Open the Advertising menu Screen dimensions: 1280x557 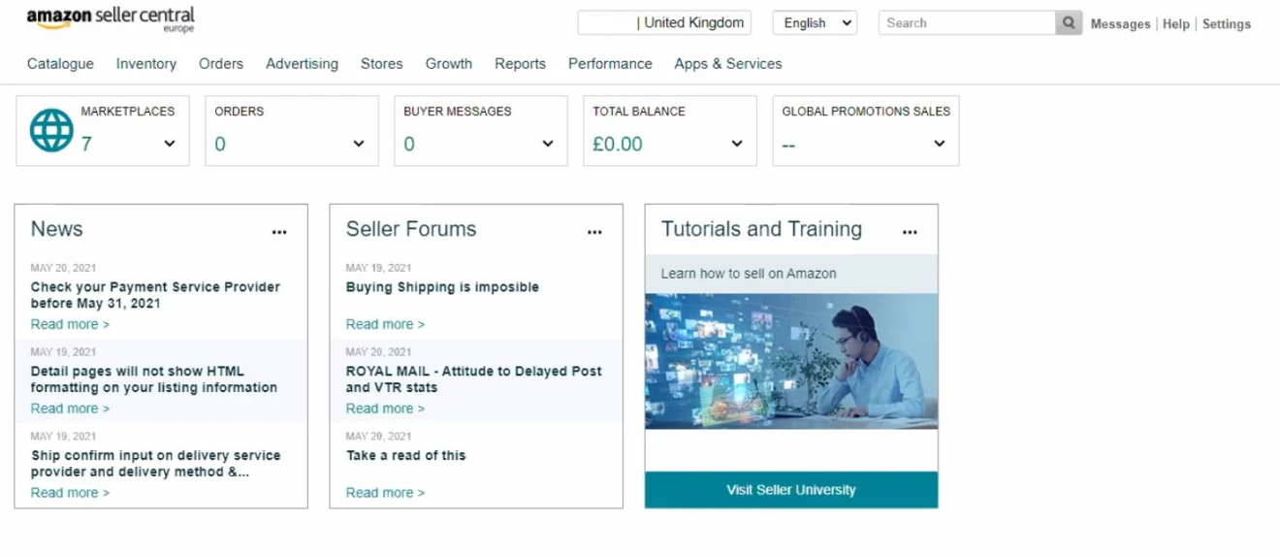click(303, 63)
